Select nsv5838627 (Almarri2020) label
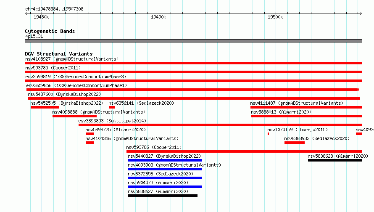 (158, 191)
